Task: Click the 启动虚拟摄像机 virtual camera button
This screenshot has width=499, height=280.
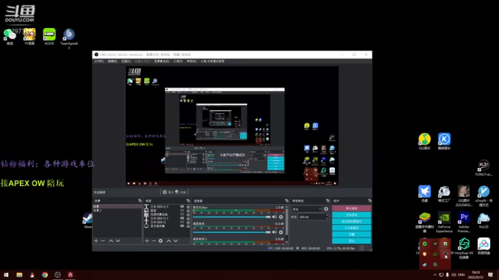Action: click(x=352, y=222)
